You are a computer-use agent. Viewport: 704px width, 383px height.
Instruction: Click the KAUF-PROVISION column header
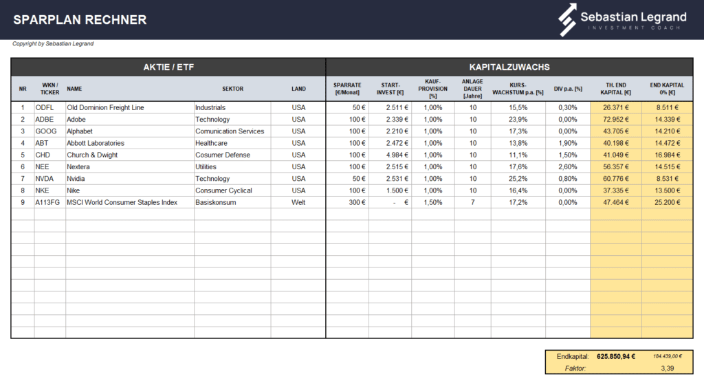coord(433,89)
